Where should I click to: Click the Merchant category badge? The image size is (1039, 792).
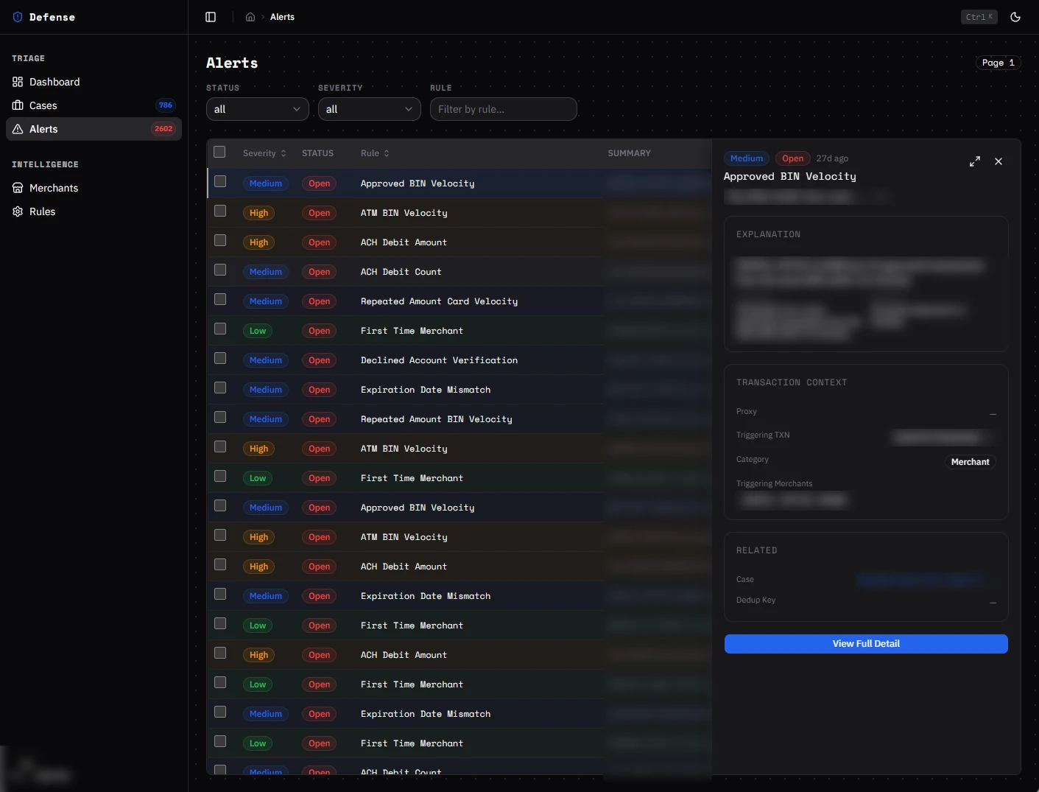click(971, 462)
